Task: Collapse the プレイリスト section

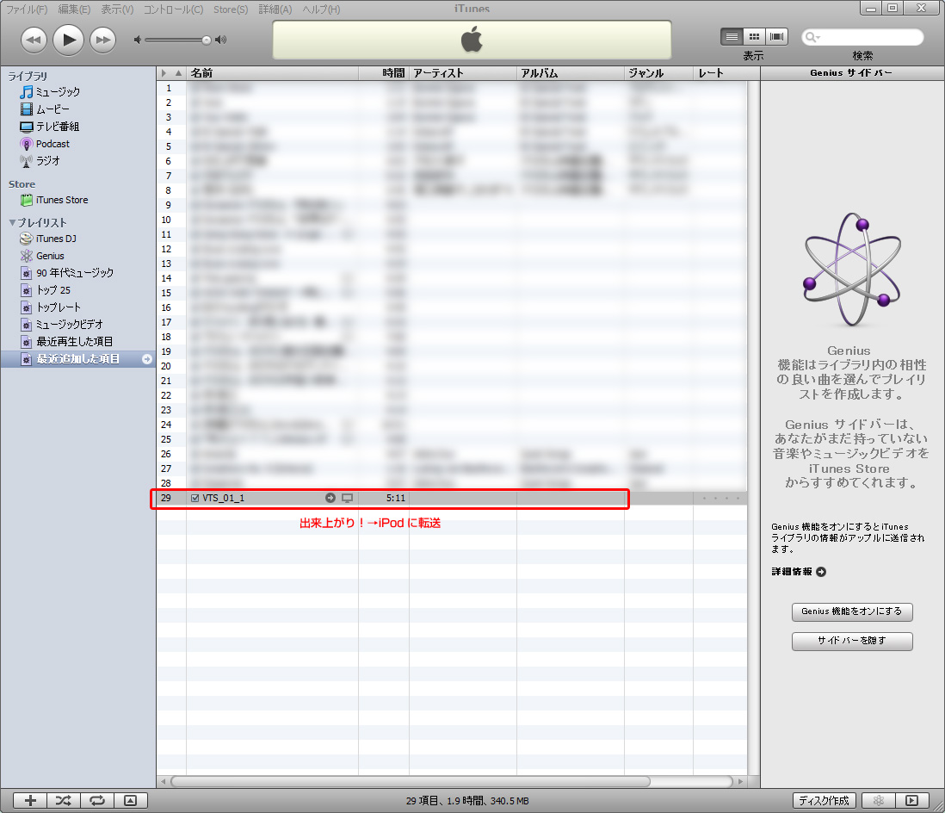Action: tap(12, 223)
